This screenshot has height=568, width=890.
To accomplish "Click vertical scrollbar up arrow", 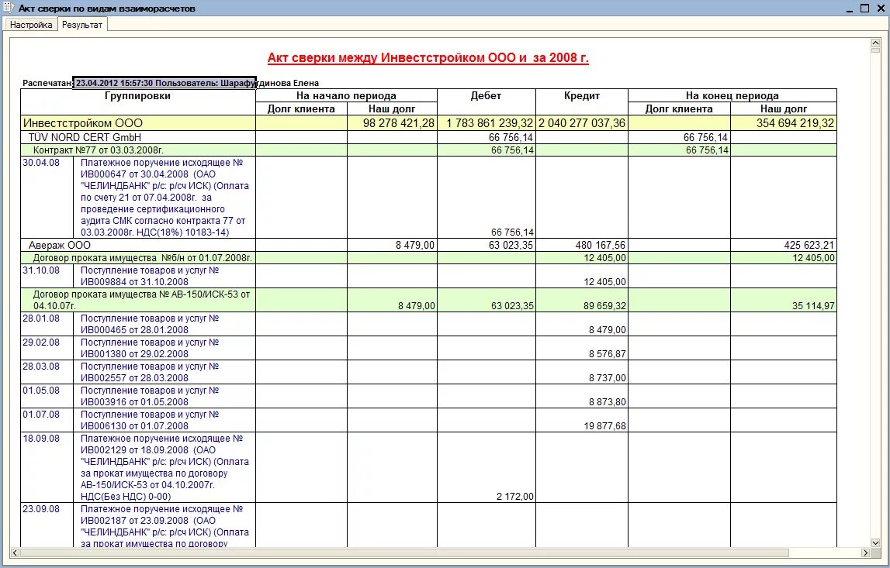I will tap(875, 43).
